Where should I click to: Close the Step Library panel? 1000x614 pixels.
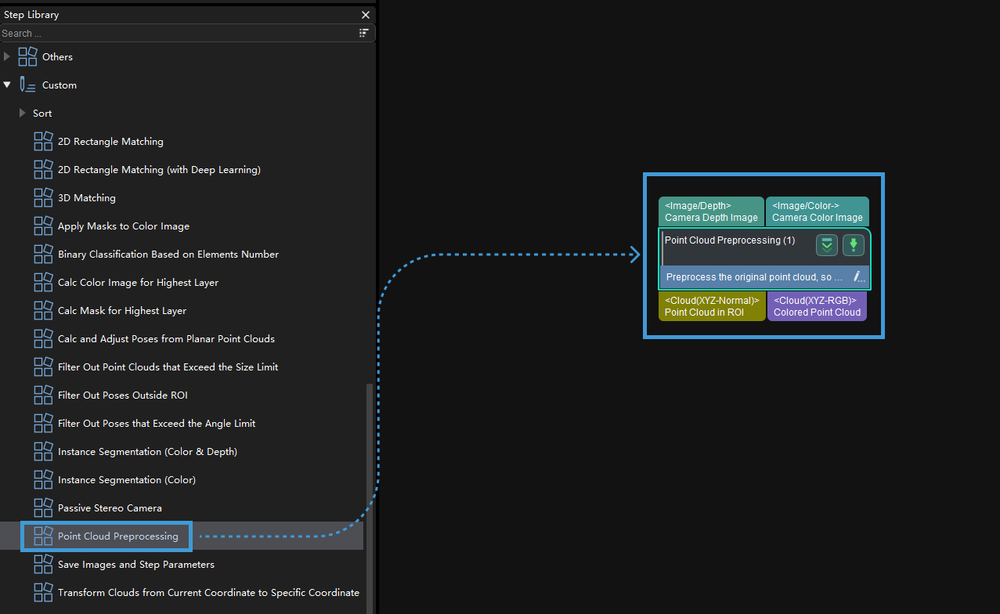(x=366, y=15)
